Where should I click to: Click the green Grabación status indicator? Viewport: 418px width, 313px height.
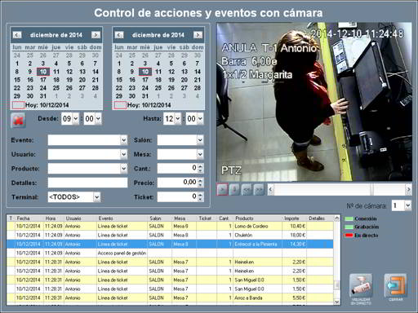(x=349, y=227)
